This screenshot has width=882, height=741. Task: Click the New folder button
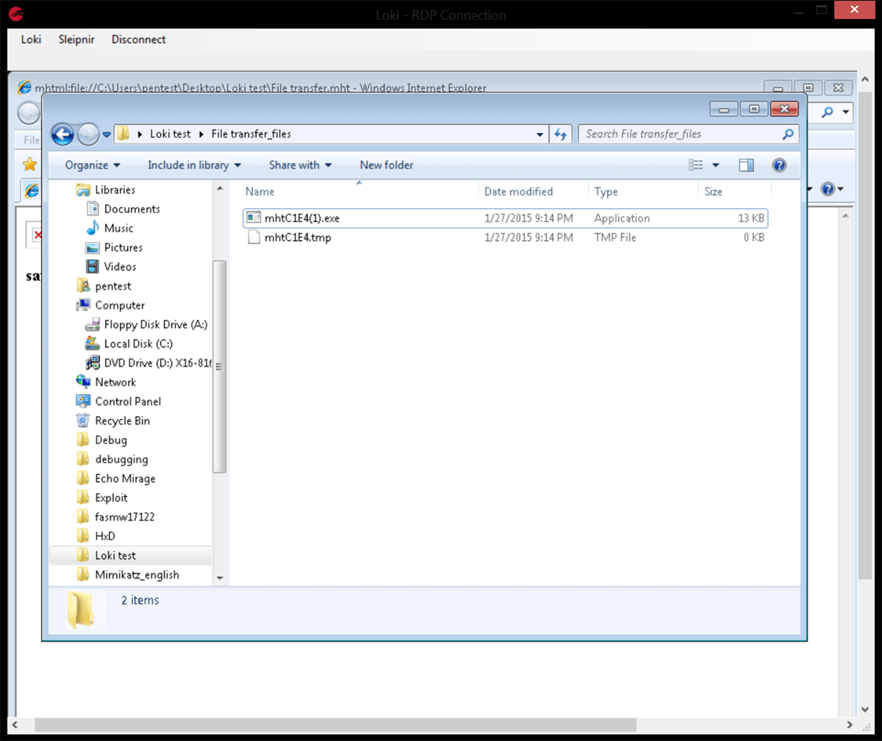pyautogui.click(x=387, y=165)
